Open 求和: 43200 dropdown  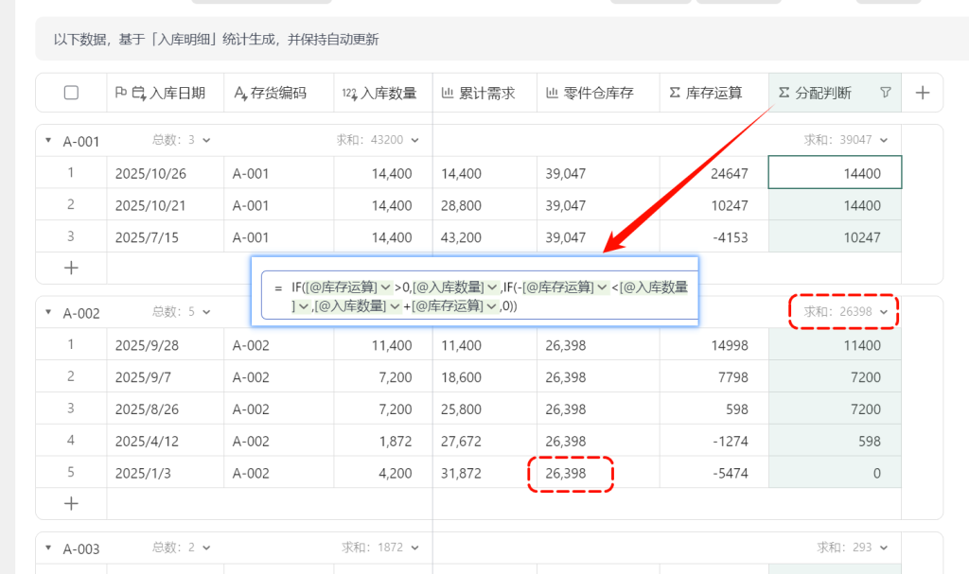point(378,140)
